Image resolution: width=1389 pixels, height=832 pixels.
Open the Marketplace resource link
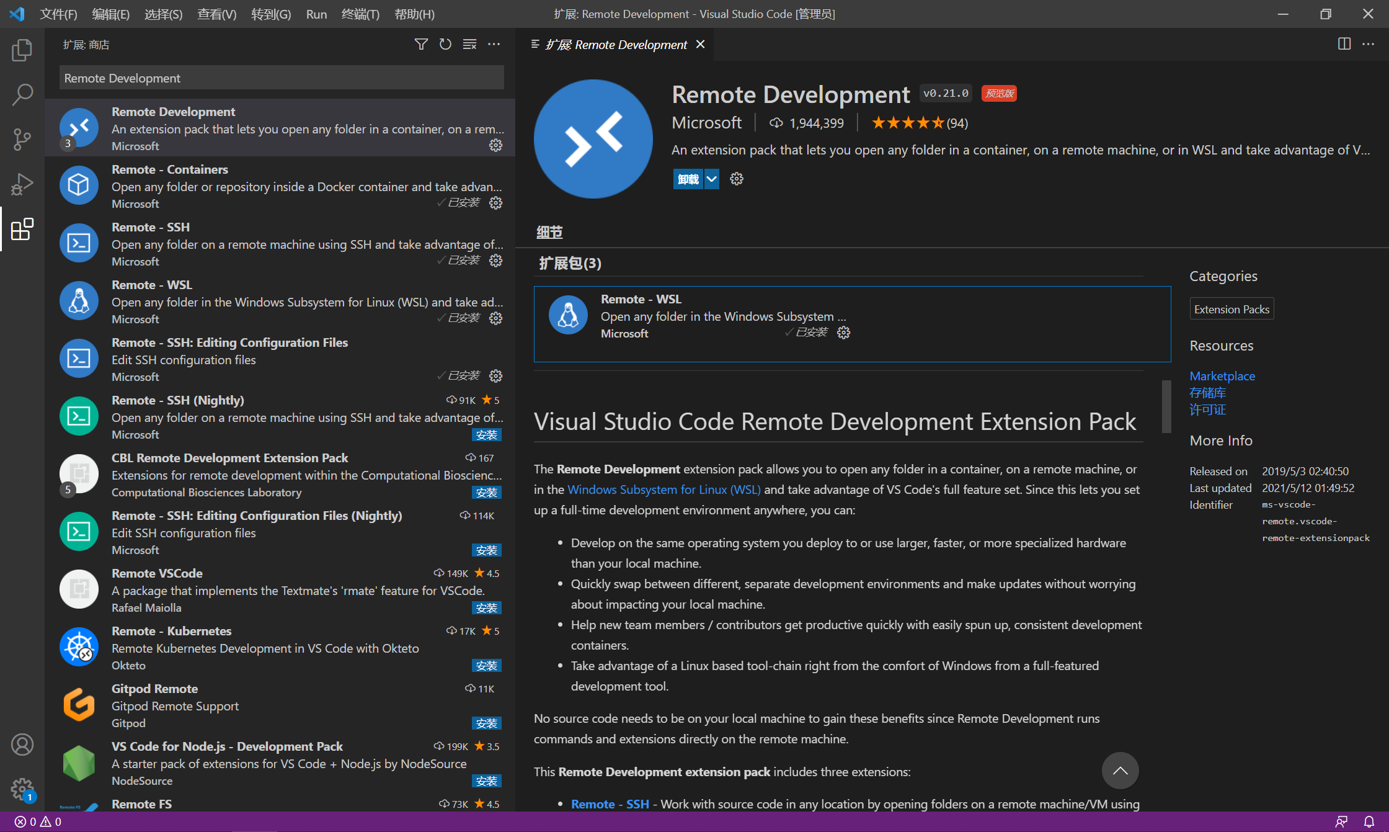[x=1222, y=376]
